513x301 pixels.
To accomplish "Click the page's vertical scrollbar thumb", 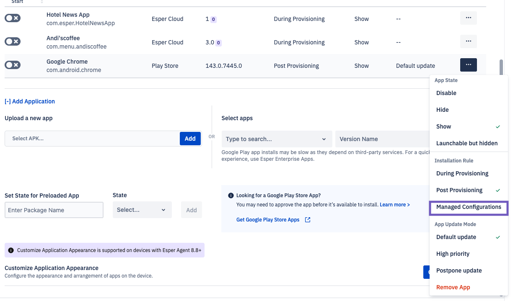I will coord(500,67).
